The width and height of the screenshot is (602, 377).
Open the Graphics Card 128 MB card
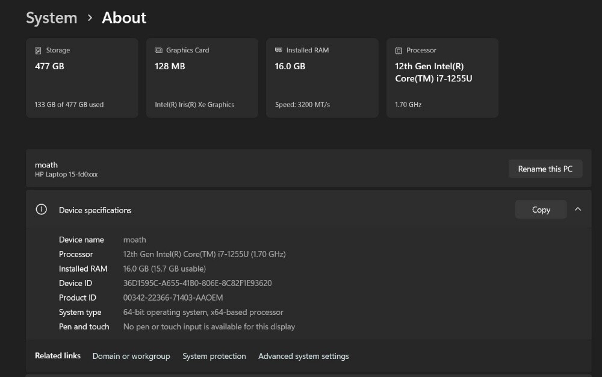(x=202, y=78)
